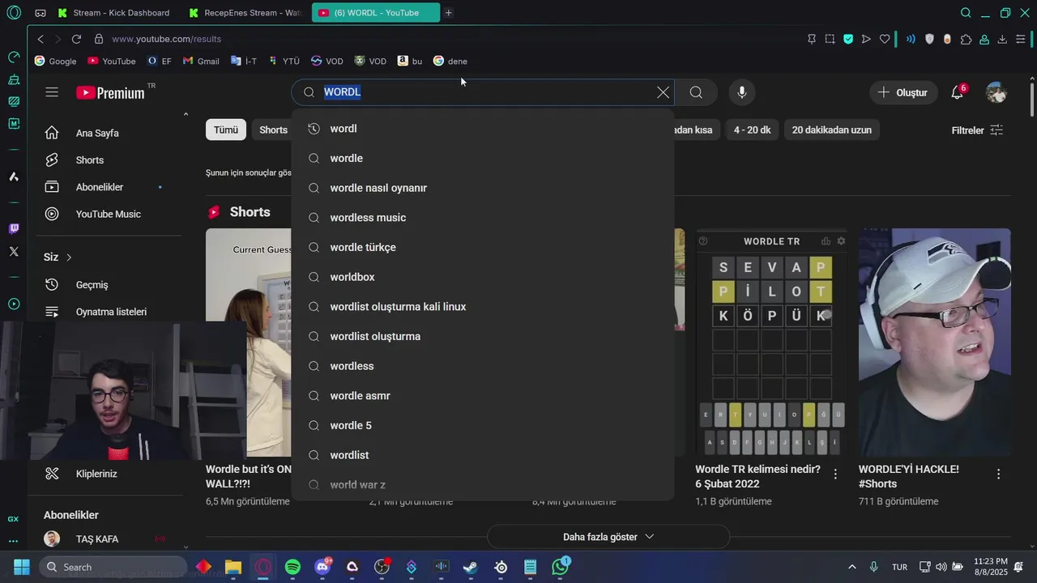Select the Shorts filter chip

point(273,130)
